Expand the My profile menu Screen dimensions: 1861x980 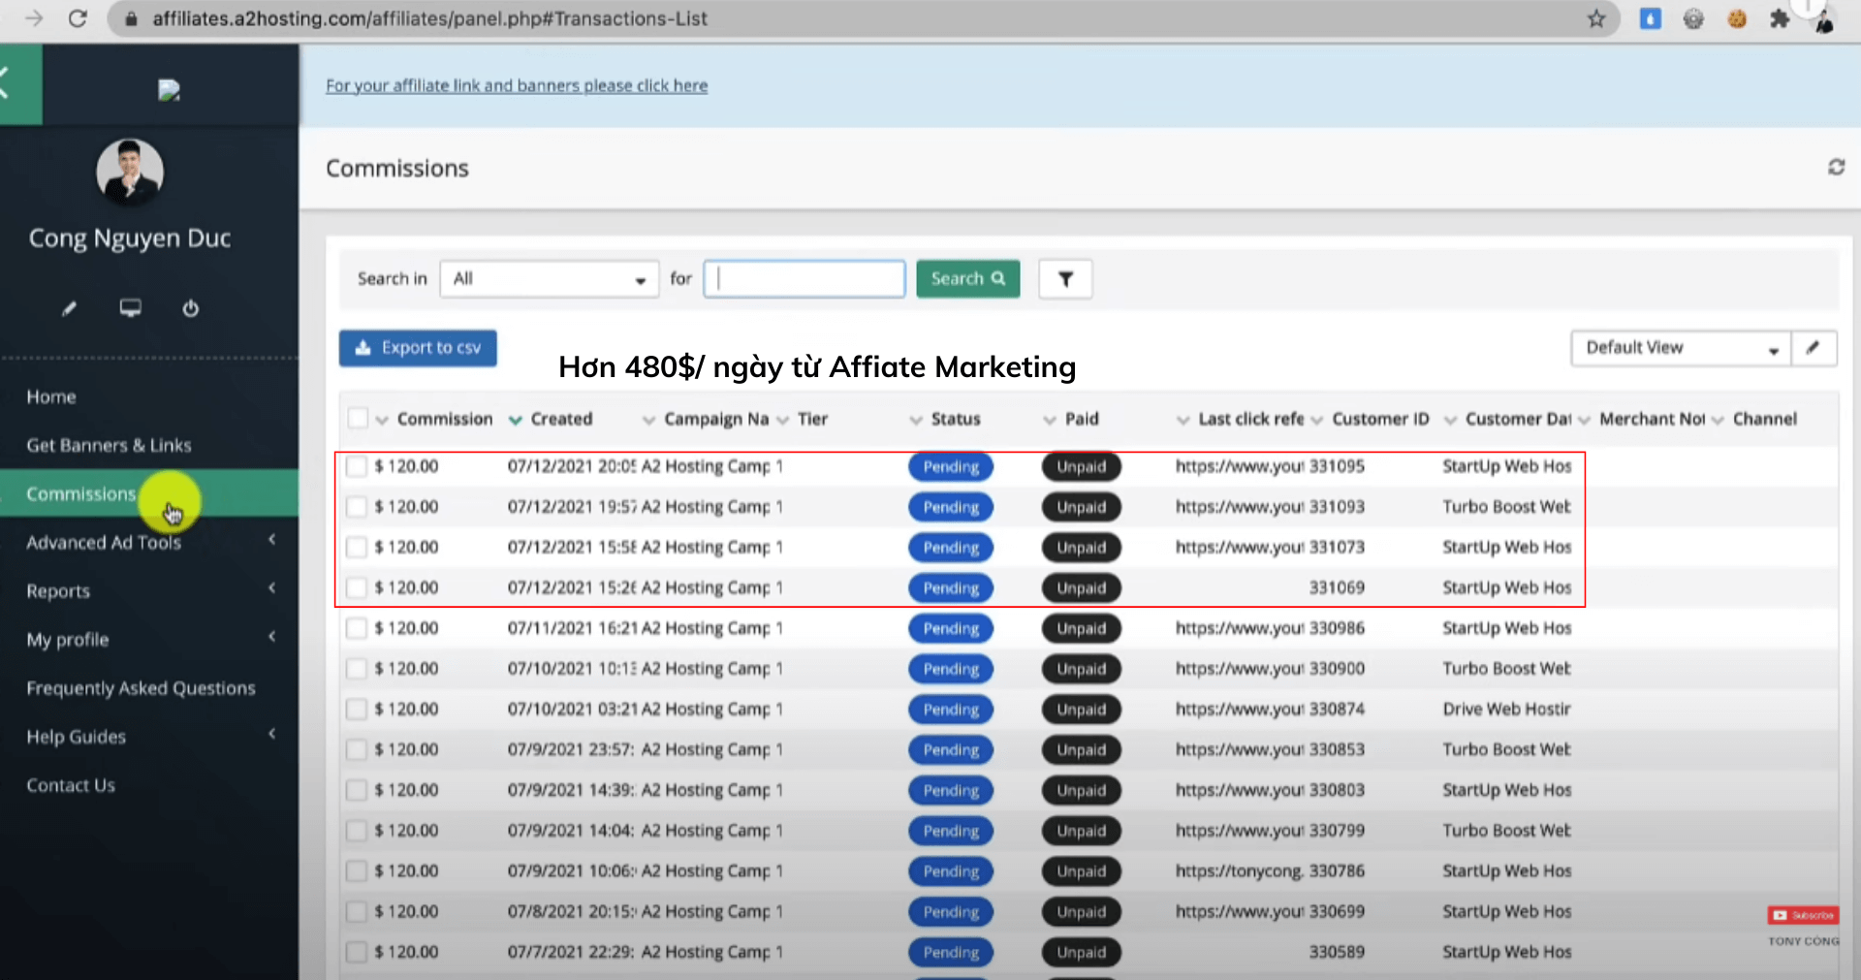coord(149,639)
